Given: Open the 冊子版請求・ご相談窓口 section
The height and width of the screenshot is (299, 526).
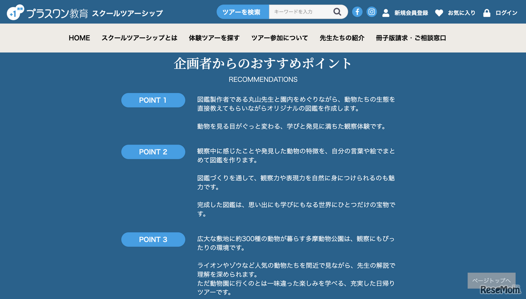Looking at the screenshot, I should pyautogui.click(x=410, y=38).
